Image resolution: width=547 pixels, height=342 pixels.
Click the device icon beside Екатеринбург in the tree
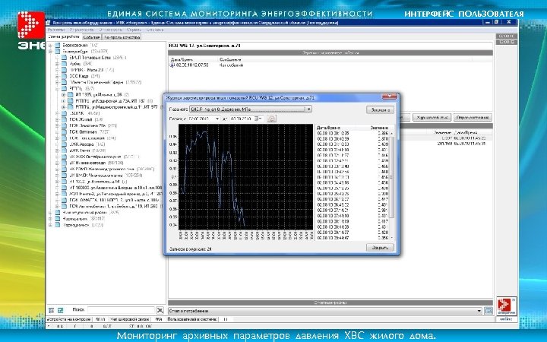pos(57,51)
